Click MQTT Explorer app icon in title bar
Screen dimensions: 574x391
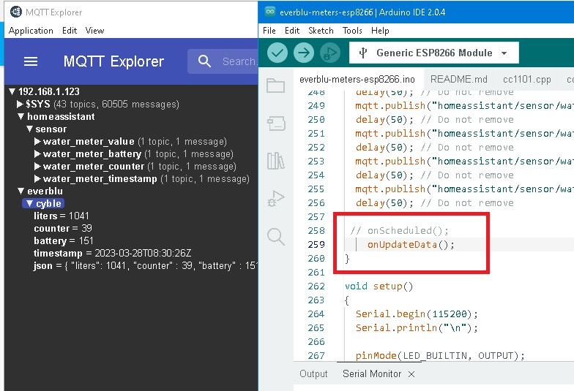point(16,12)
